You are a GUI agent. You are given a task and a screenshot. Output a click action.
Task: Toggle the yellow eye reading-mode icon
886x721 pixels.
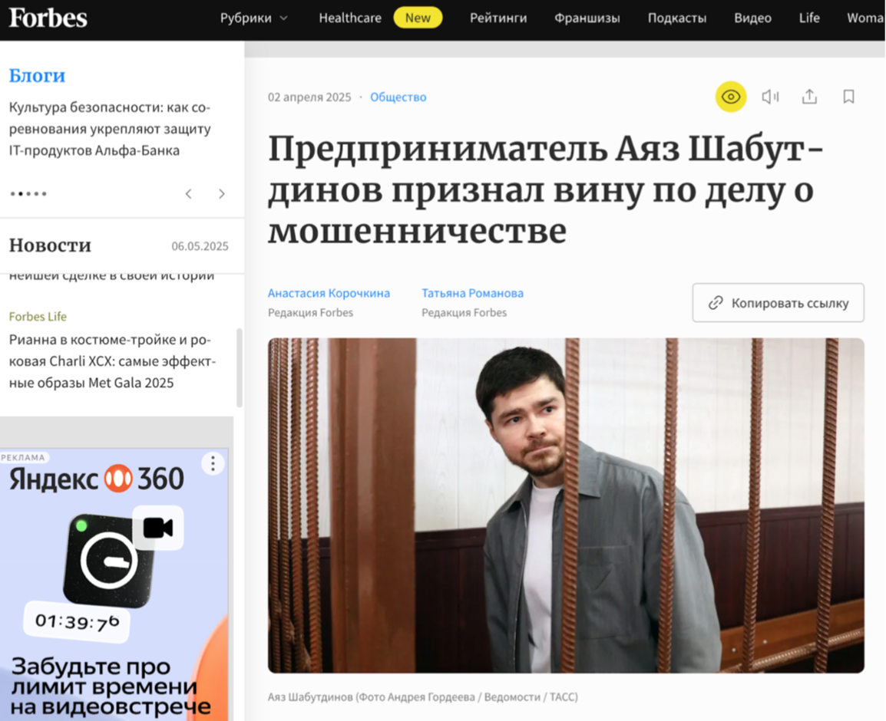[x=731, y=97]
